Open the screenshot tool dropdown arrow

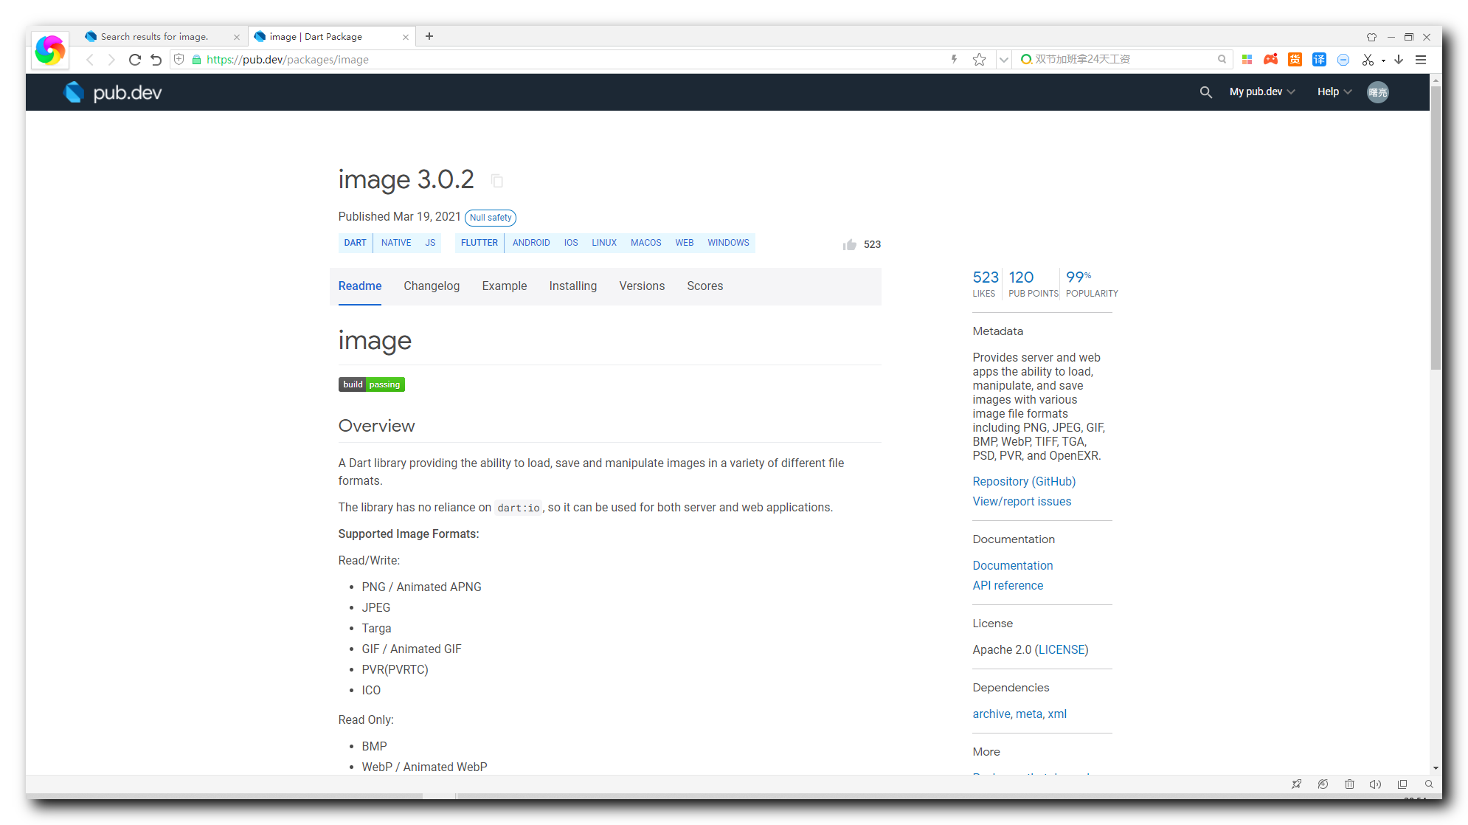point(1383,61)
